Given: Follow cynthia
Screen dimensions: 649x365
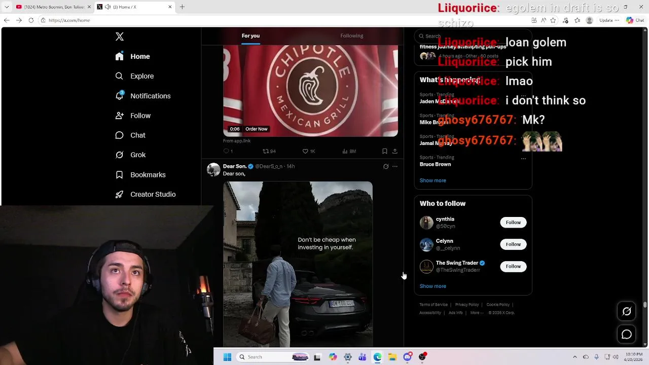Looking at the screenshot, I should pyautogui.click(x=513, y=223).
